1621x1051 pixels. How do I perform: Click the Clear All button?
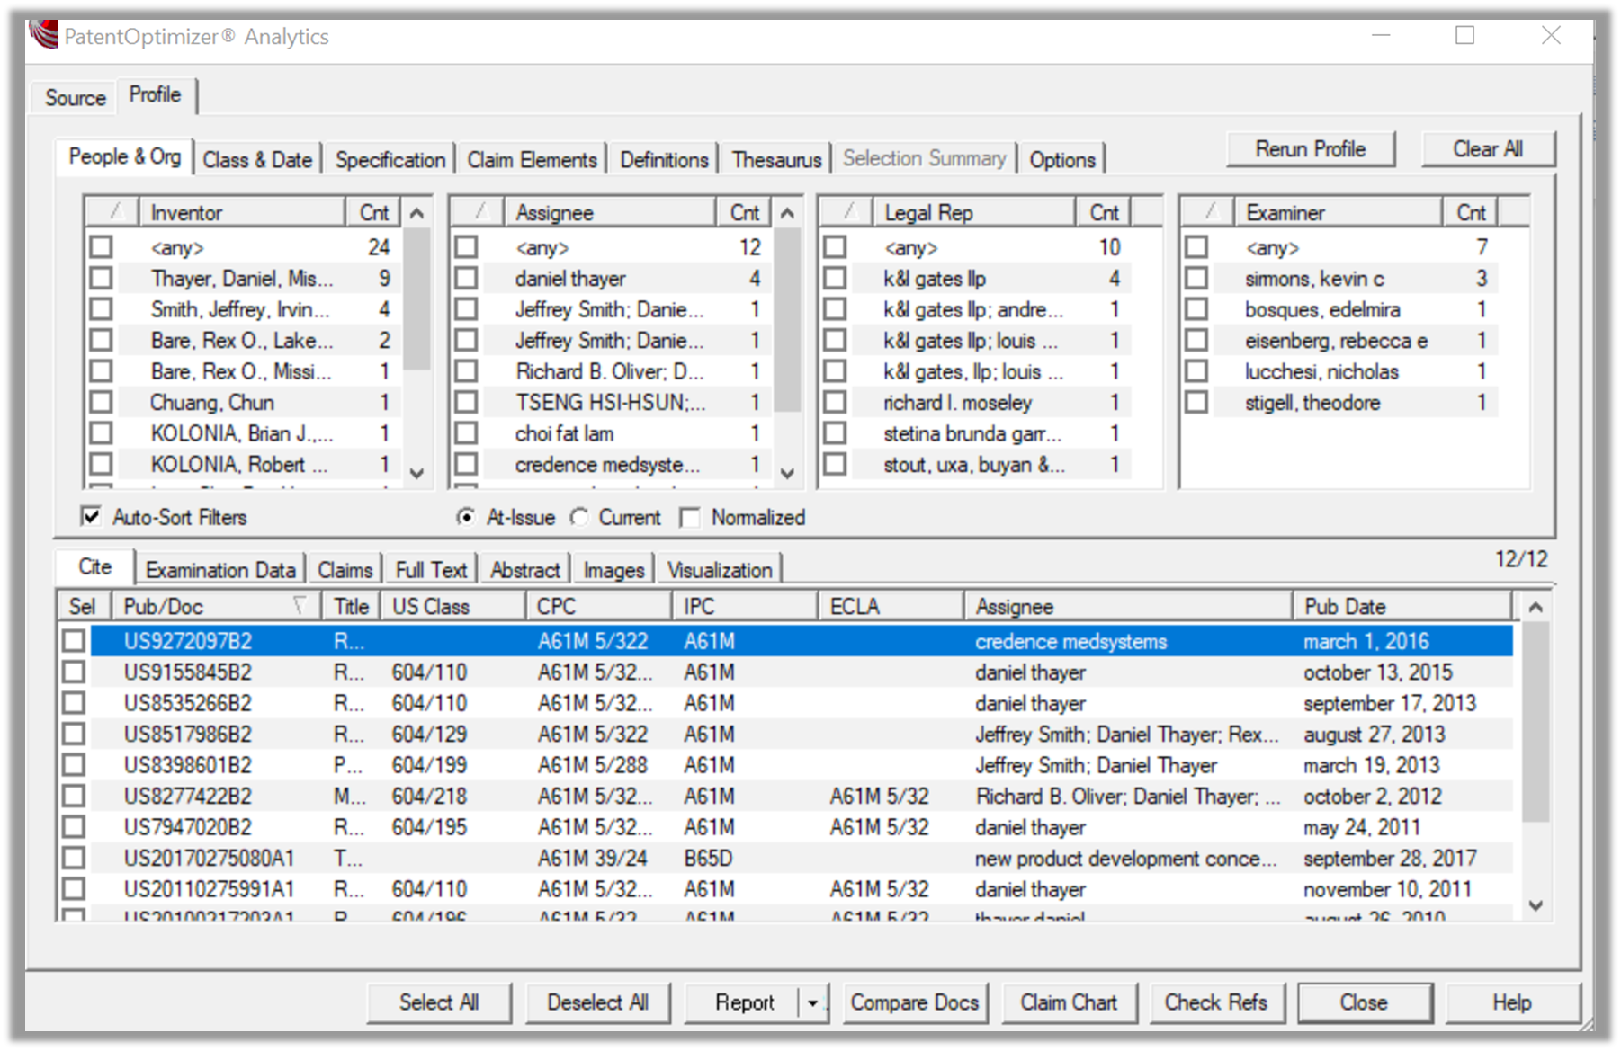(1488, 149)
